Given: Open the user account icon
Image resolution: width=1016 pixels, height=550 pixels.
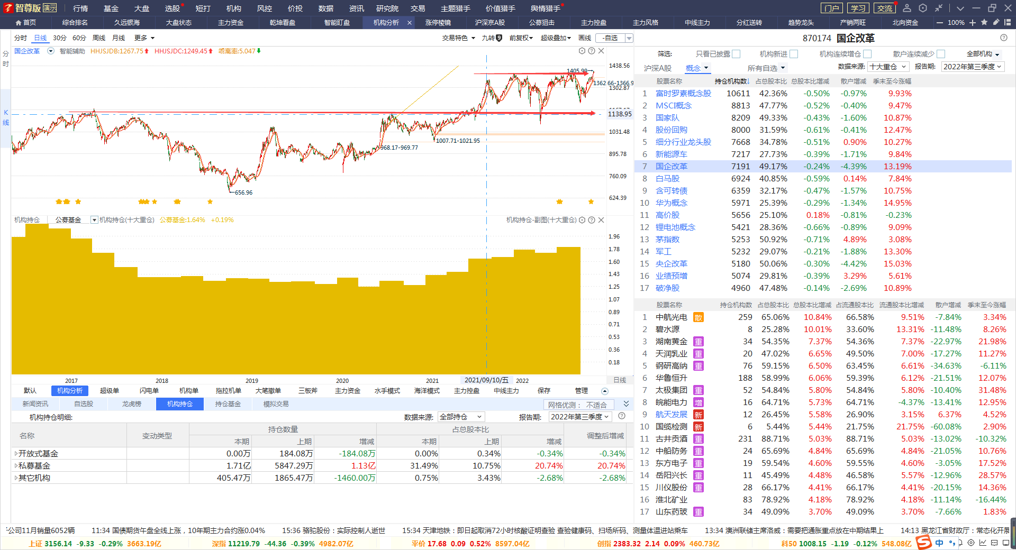Looking at the screenshot, I should 907,8.
